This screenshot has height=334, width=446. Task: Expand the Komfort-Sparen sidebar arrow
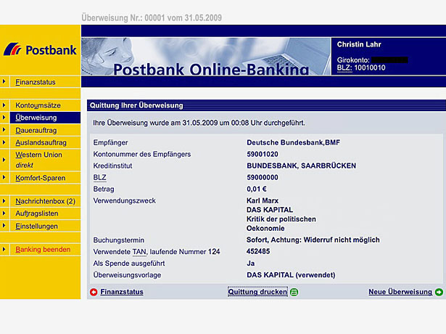coord(5,178)
